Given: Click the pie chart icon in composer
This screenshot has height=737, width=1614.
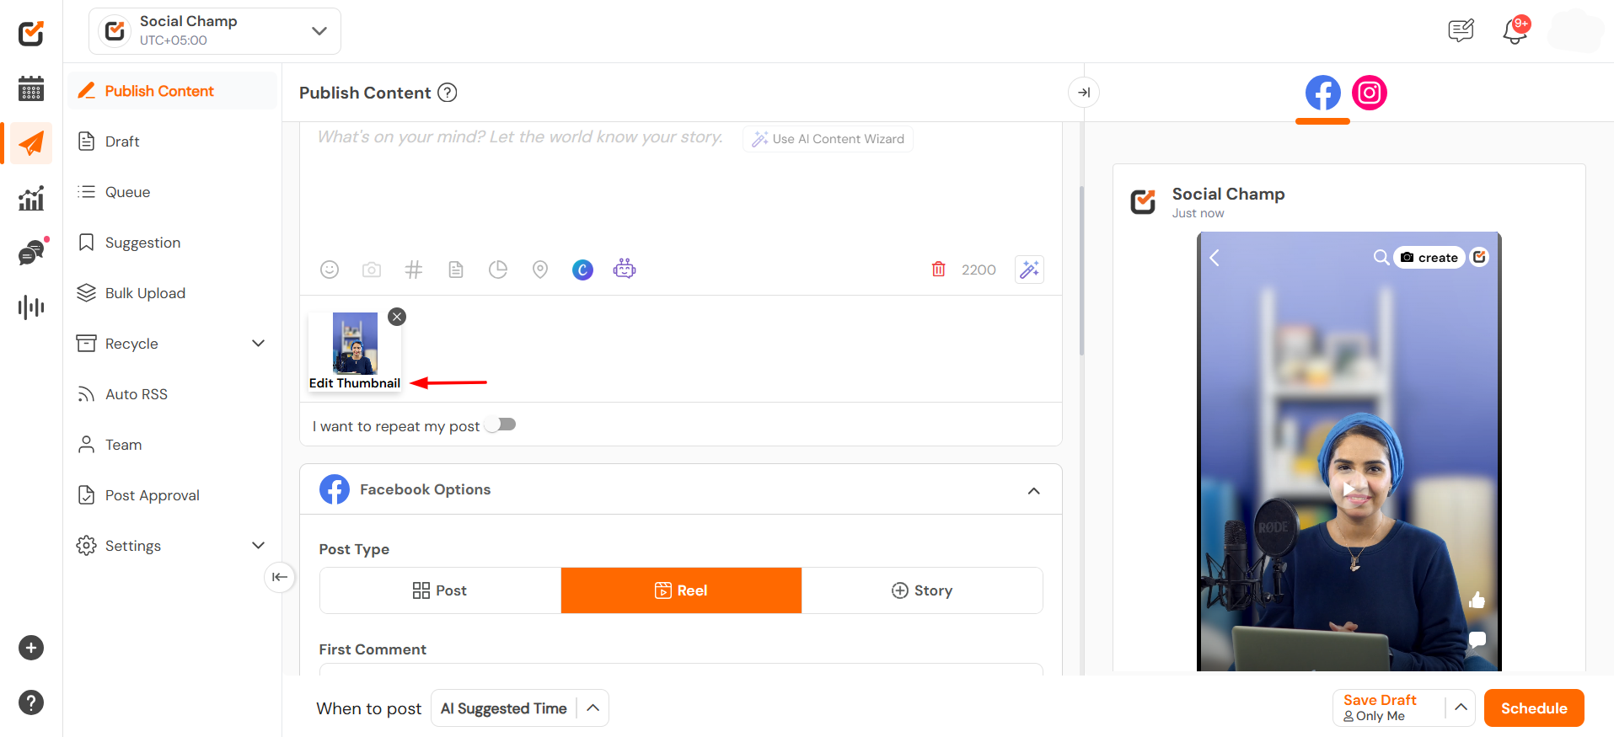Looking at the screenshot, I should (x=498, y=270).
